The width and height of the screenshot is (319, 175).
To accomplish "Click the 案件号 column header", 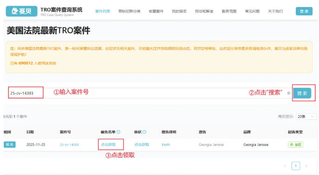I will pyautogui.click(x=65, y=132).
